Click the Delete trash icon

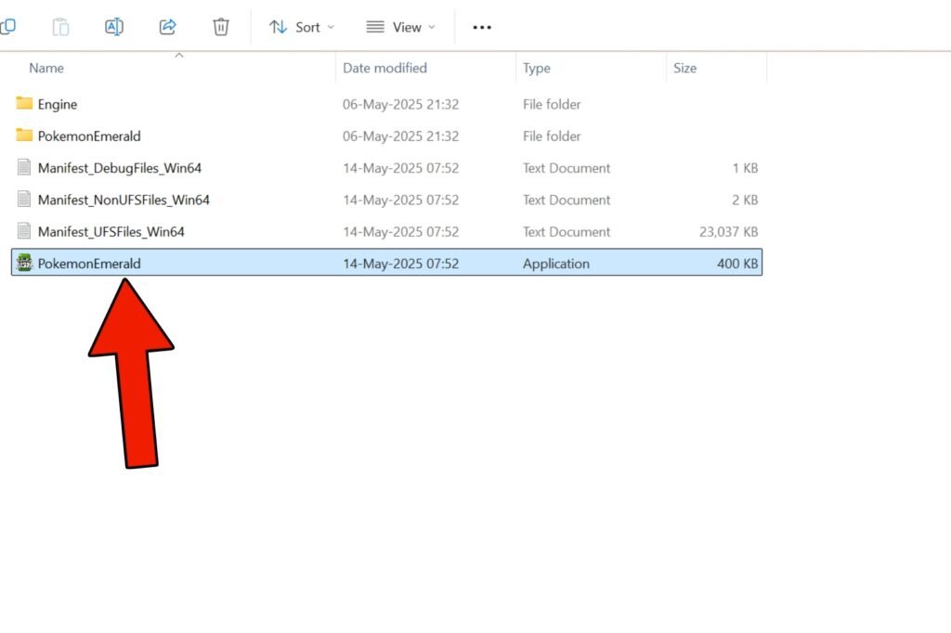[221, 27]
